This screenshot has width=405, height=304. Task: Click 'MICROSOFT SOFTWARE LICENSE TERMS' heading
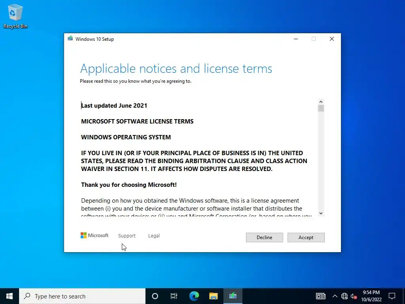coord(137,121)
